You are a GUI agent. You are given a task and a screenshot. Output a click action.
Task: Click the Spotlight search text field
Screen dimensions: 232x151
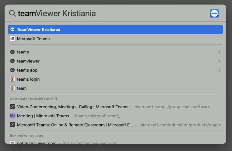[112, 13]
